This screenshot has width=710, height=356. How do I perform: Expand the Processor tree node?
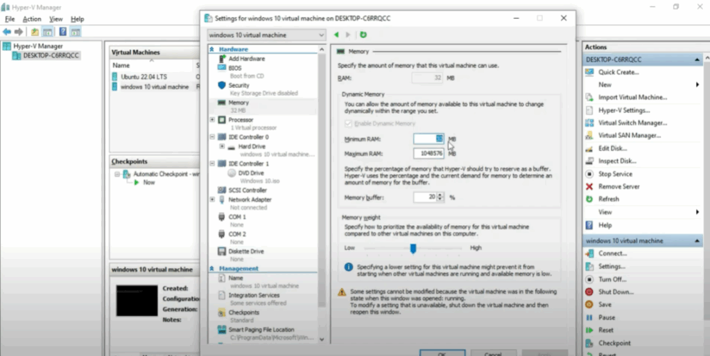[212, 120]
